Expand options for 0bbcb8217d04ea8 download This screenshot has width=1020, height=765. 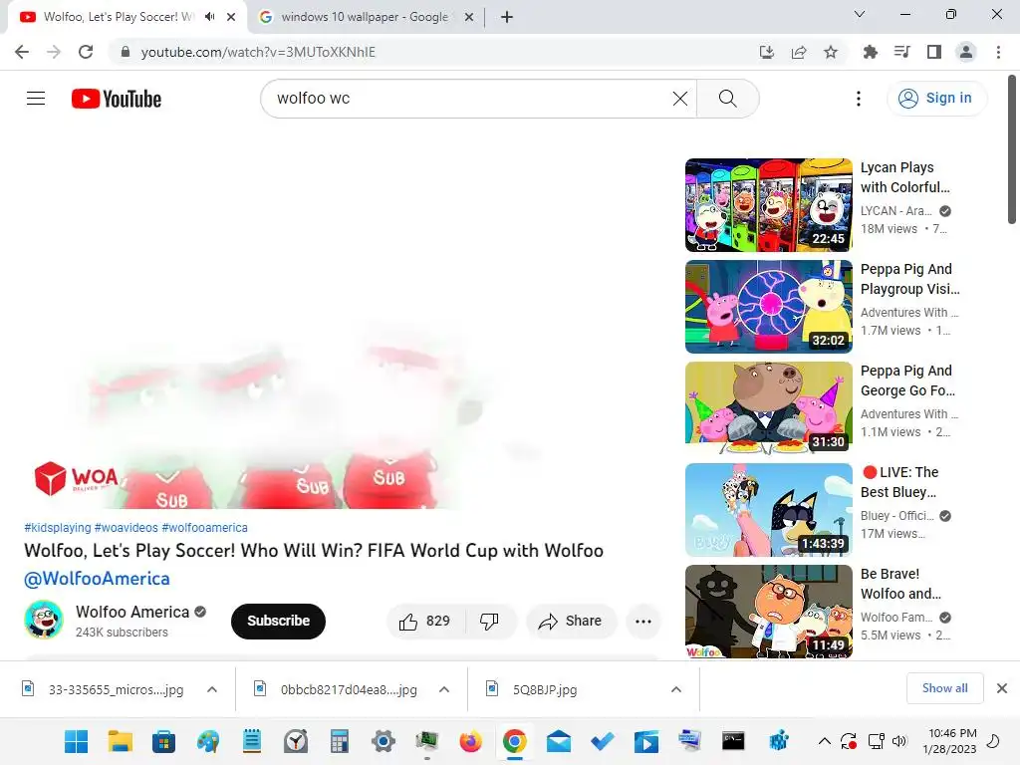(x=444, y=689)
